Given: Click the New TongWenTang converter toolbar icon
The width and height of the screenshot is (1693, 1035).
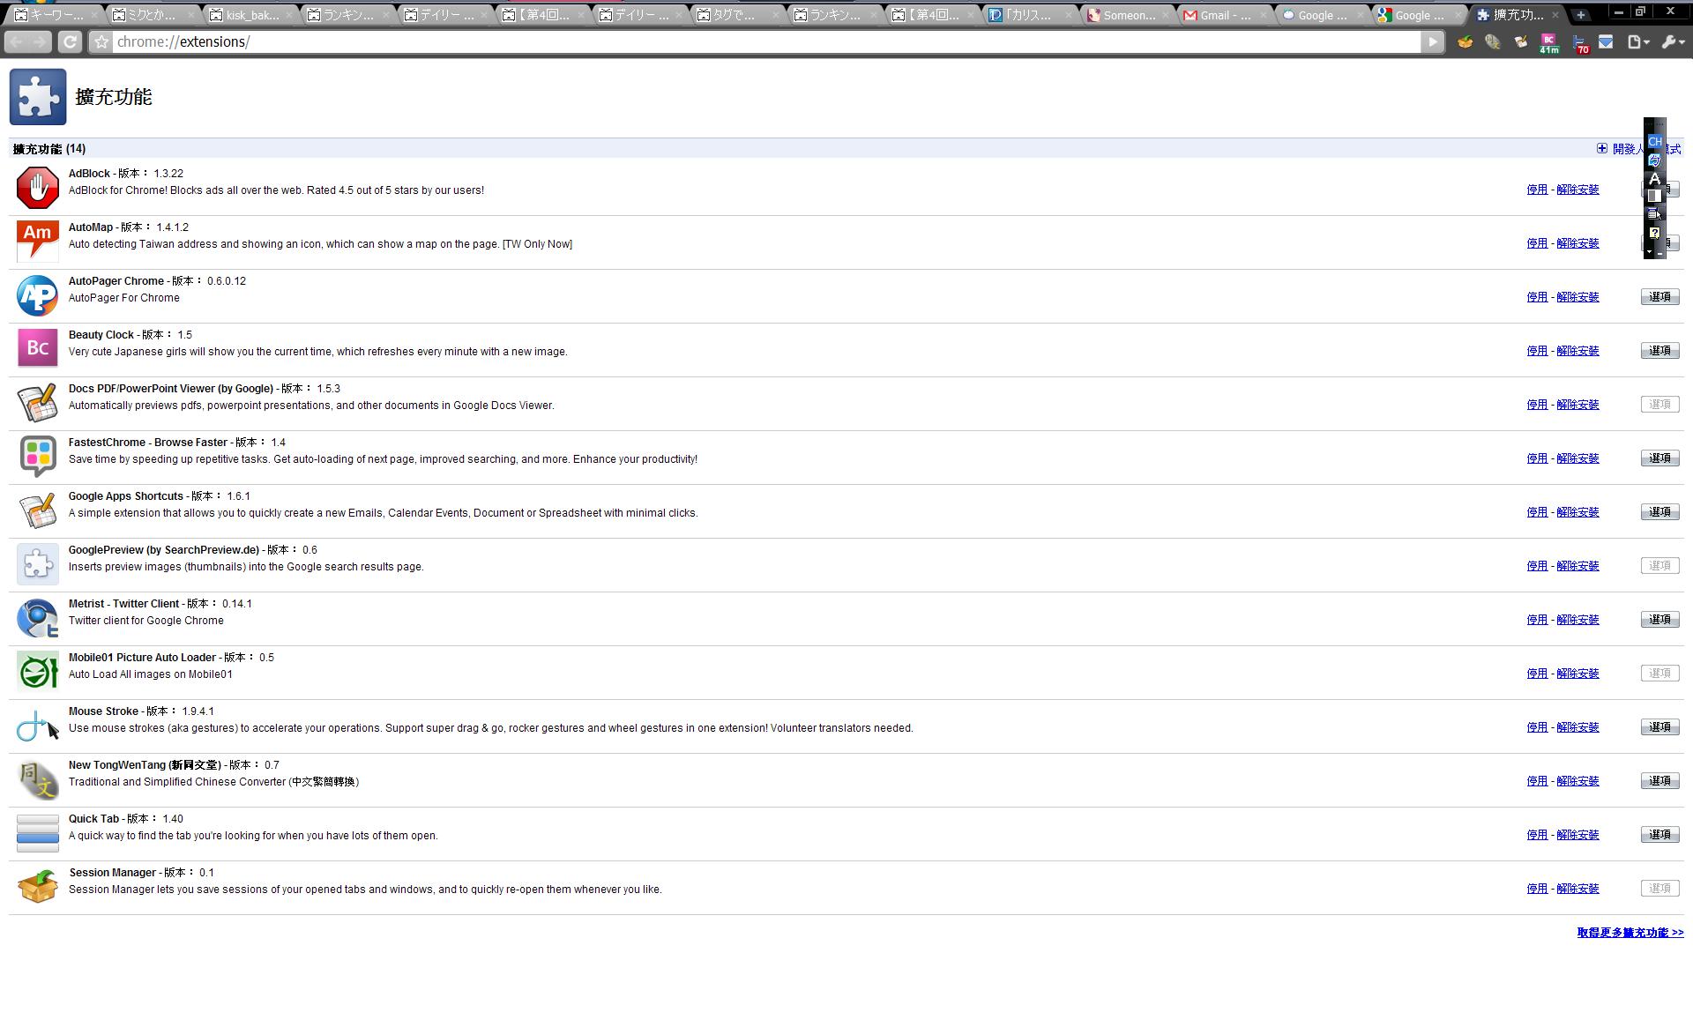Looking at the screenshot, I should (1492, 41).
